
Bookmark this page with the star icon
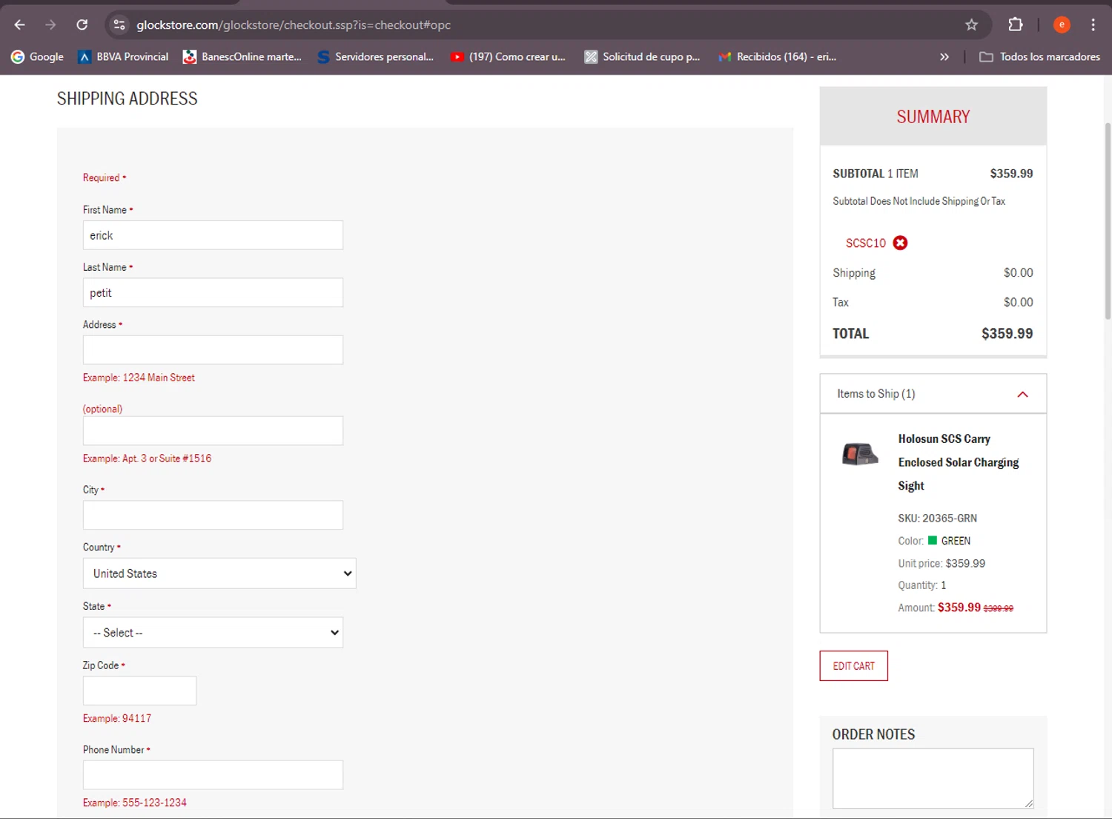[x=971, y=24]
